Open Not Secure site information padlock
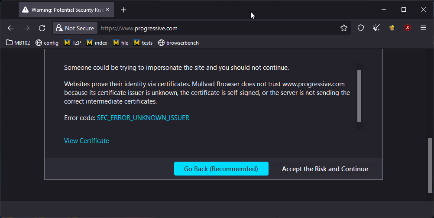The height and width of the screenshot is (218, 434). click(x=75, y=28)
